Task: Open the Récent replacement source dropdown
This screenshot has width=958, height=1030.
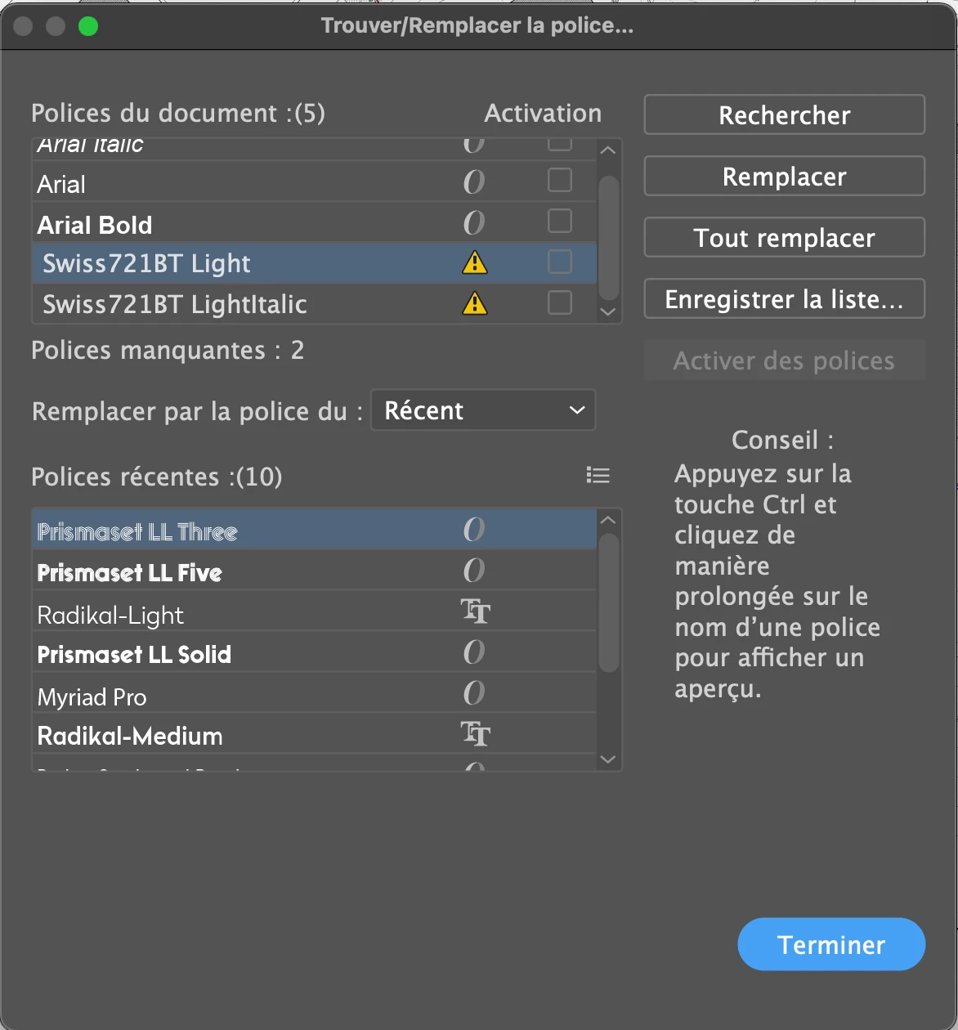Action: (x=483, y=410)
